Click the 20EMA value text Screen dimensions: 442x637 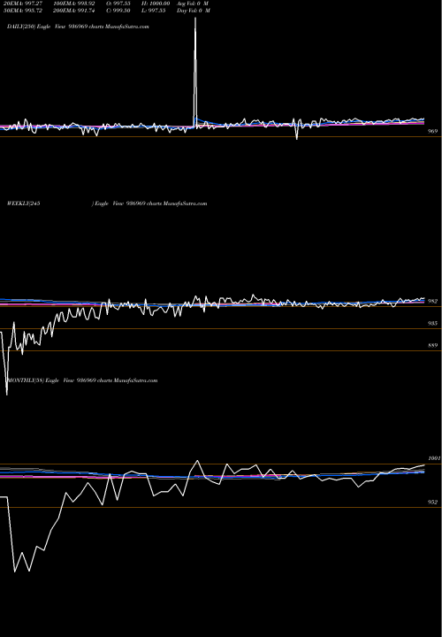click(23, 4)
